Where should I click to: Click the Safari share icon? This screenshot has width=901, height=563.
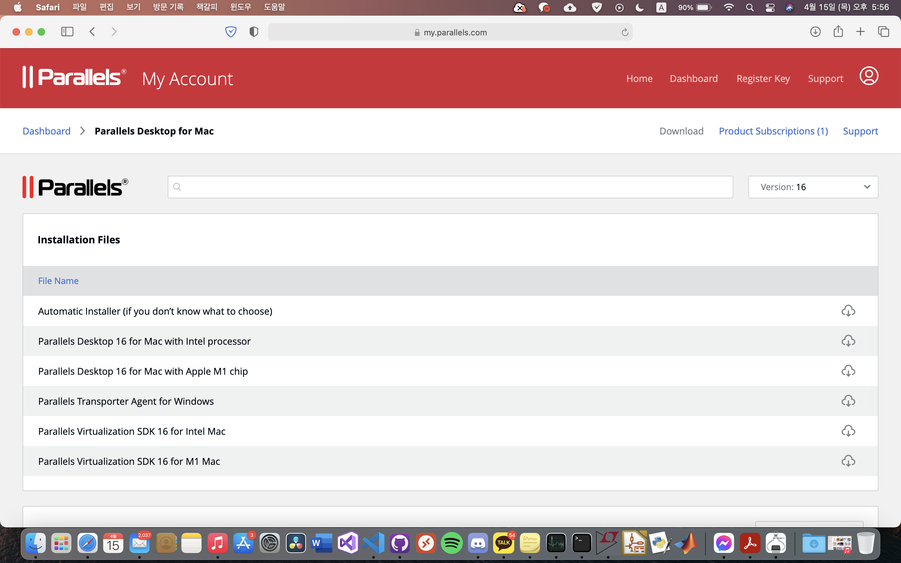click(x=838, y=32)
